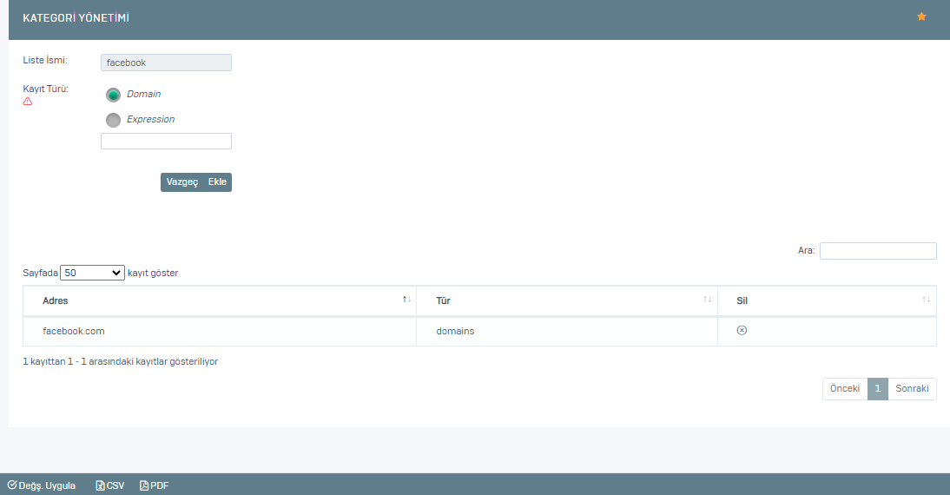Screen dimensions: 950x495
Task: Click the empty address entry field
Action: click(166, 142)
